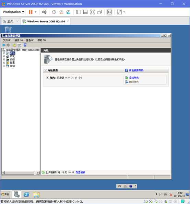Viewport: 190px width, 204px height.
Task: Click the blue back arrow in Server Manager toolbar
Action: (x=4, y=45)
